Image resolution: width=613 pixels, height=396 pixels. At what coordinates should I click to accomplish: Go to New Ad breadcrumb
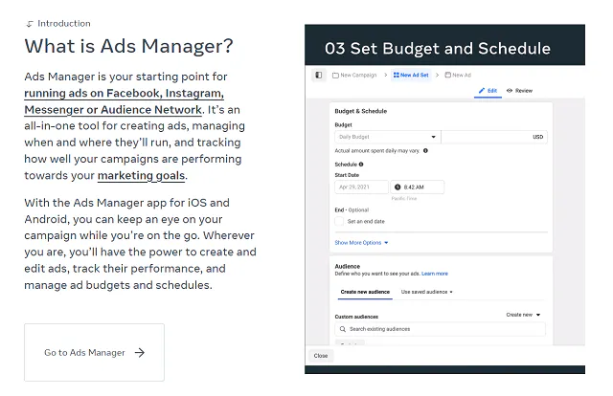458,75
